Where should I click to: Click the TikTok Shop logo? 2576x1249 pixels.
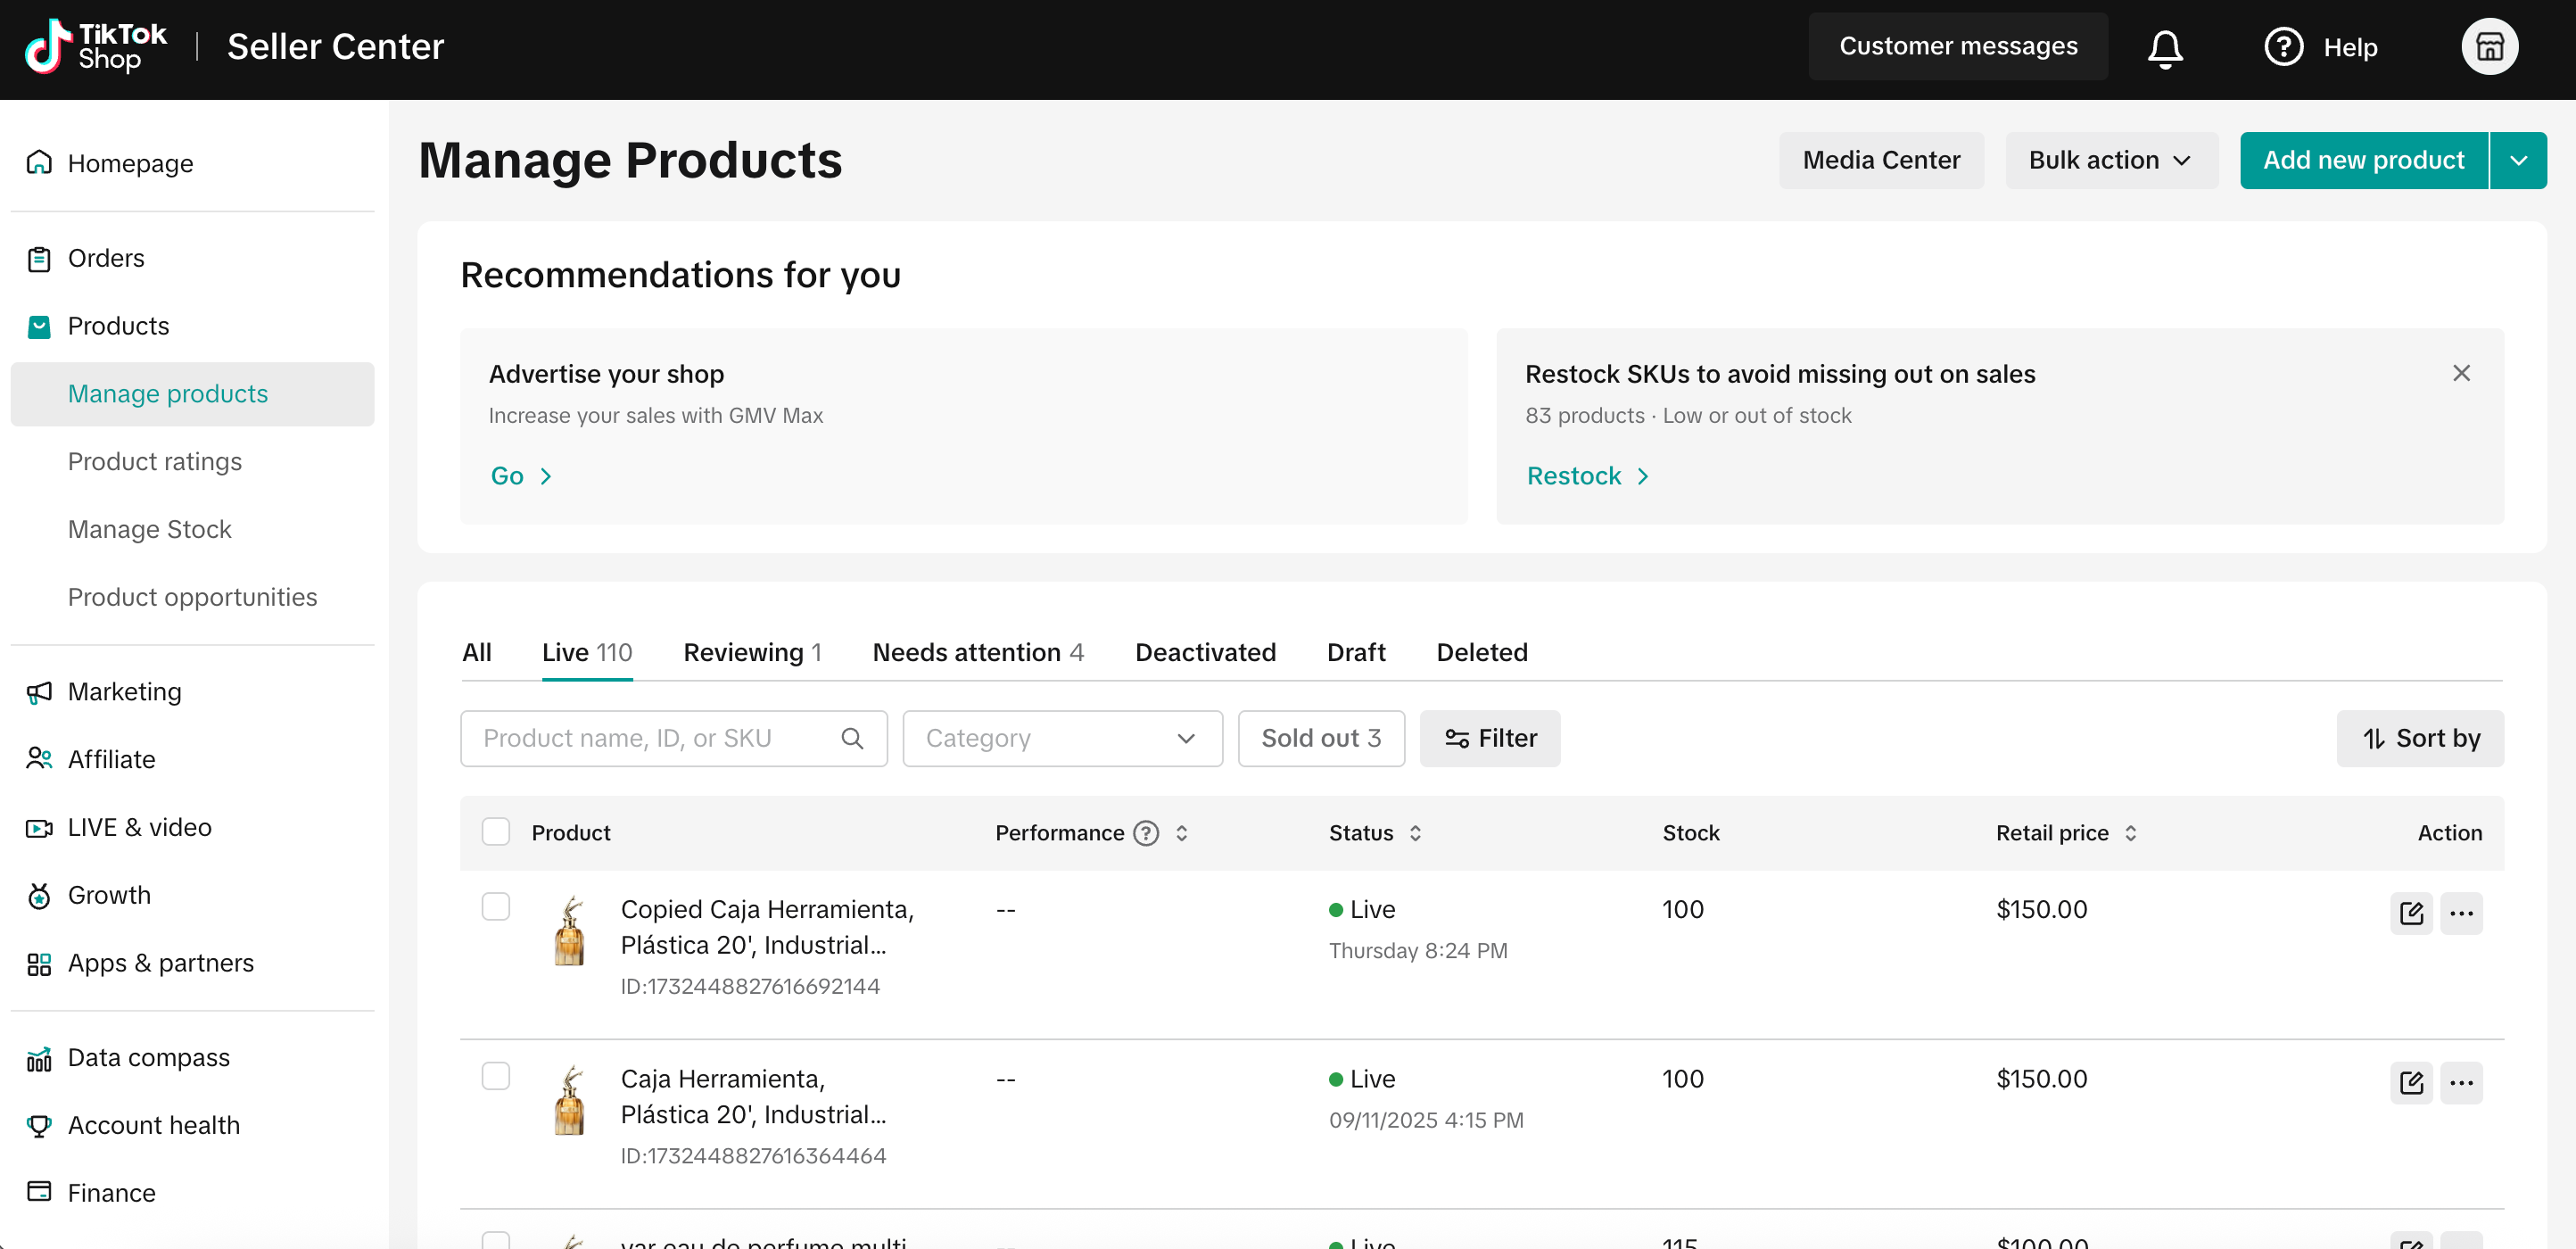tap(96, 47)
